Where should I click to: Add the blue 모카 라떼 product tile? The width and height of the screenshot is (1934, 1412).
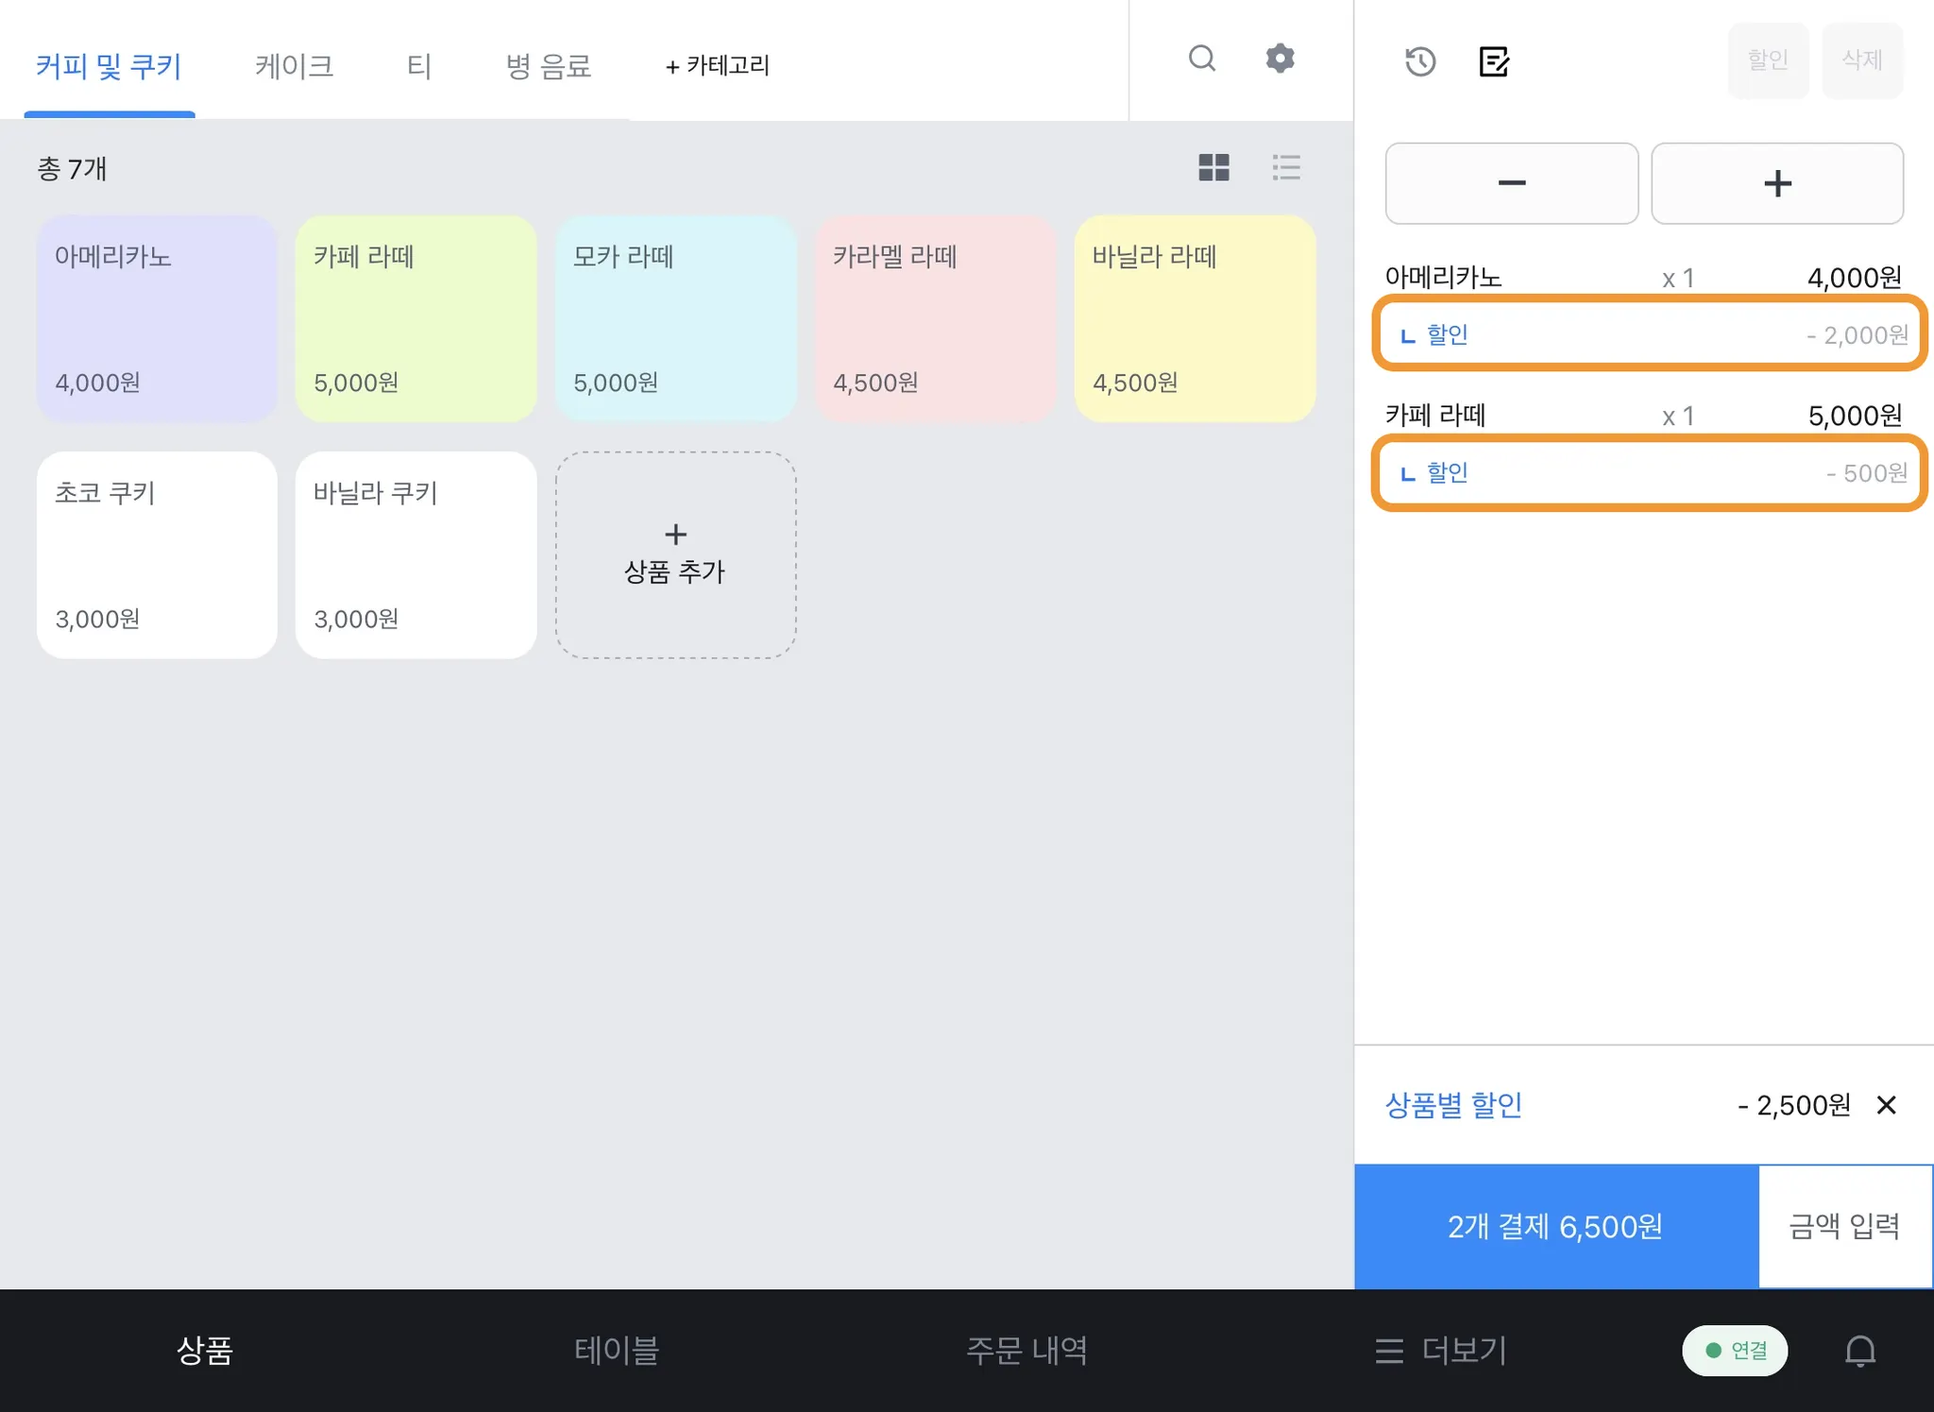[x=675, y=318]
